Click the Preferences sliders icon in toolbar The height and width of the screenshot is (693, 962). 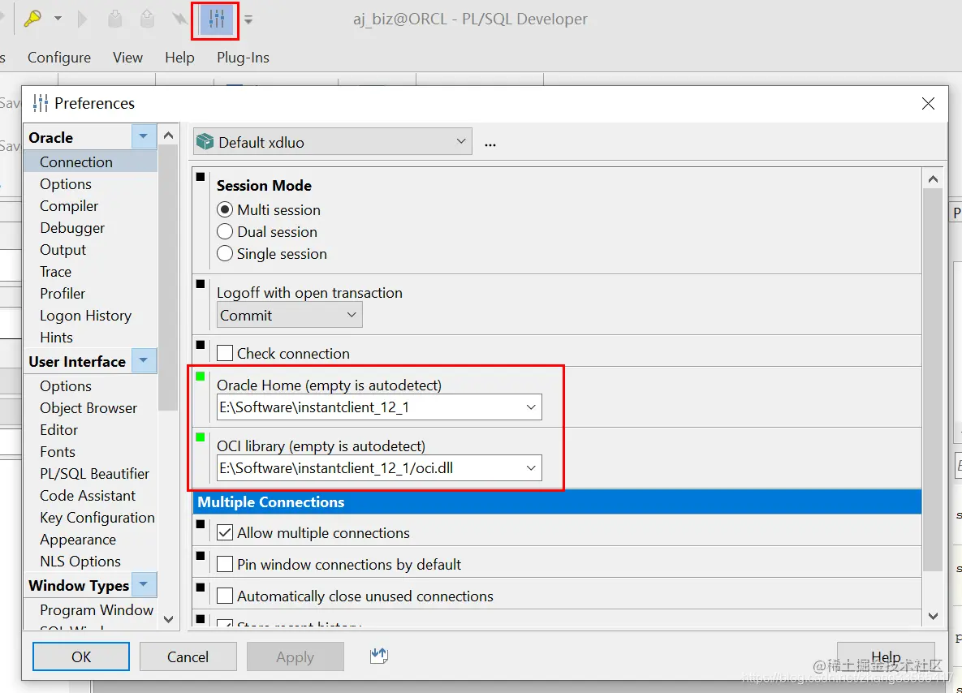(216, 19)
